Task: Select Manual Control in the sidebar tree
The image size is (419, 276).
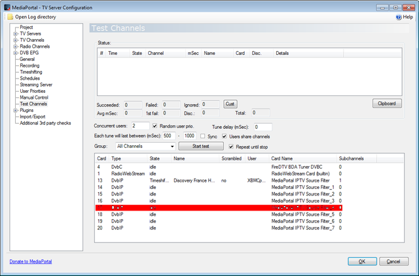Action: pyautogui.click(x=35, y=97)
